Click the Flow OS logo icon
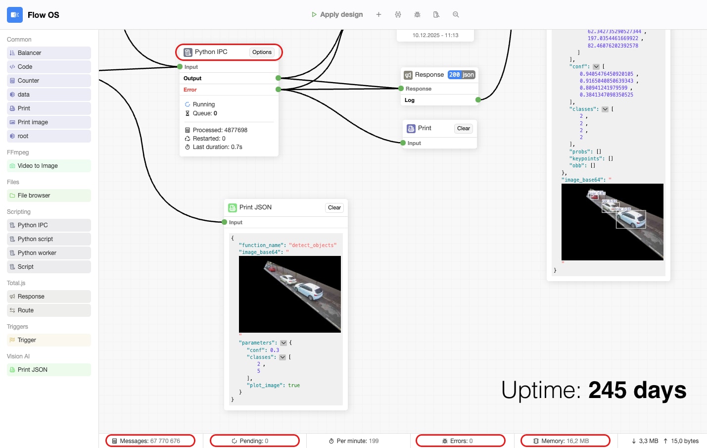 click(15, 15)
